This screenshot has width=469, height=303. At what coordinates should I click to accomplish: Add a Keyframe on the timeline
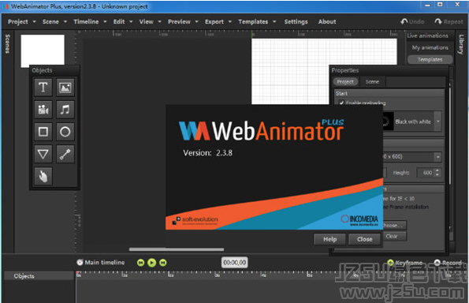[x=405, y=263]
